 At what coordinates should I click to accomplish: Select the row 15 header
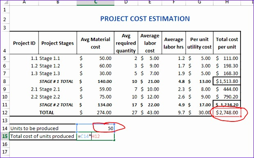5,136
